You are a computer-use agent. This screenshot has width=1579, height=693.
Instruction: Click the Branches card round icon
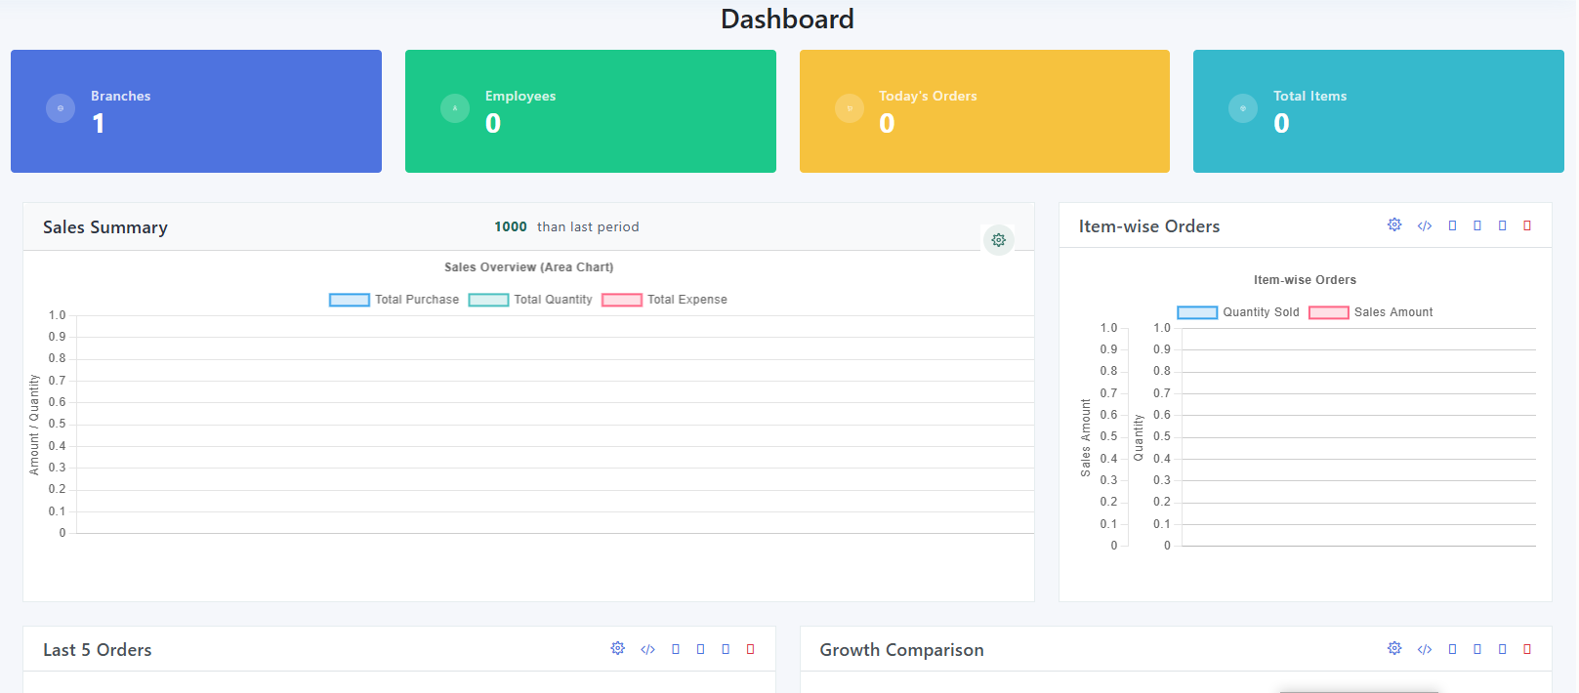click(61, 108)
